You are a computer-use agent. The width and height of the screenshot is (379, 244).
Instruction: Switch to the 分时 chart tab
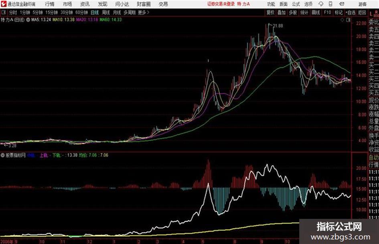[13, 12]
